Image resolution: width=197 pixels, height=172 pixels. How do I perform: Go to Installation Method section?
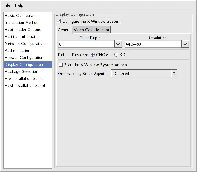(x=22, y=22)
